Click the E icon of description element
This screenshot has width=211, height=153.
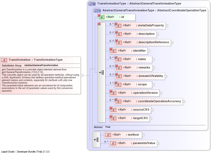coord(119,34)
